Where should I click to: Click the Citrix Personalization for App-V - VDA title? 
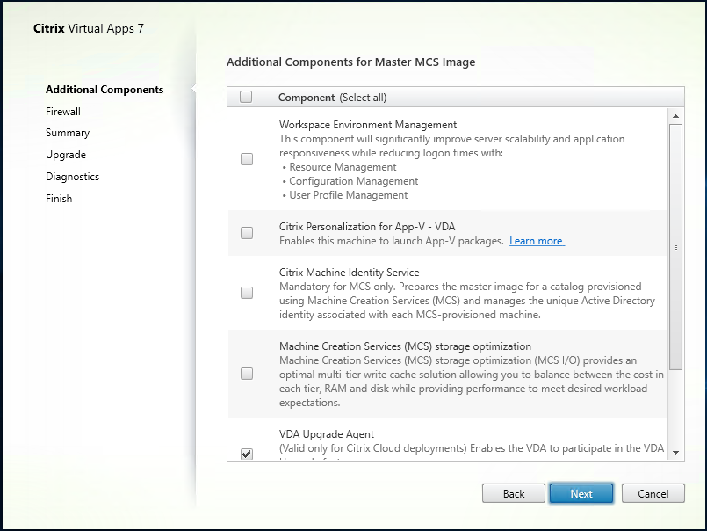click(367, 227)
